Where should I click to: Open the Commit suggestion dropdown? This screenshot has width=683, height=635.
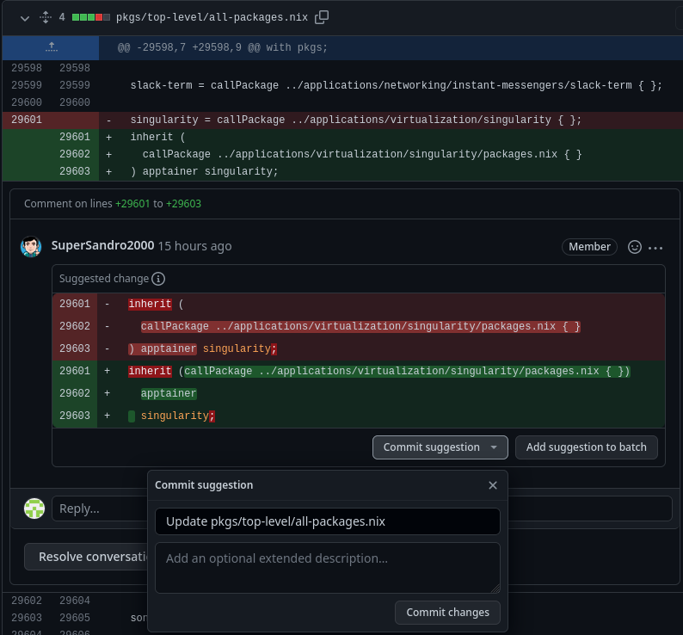440,447
